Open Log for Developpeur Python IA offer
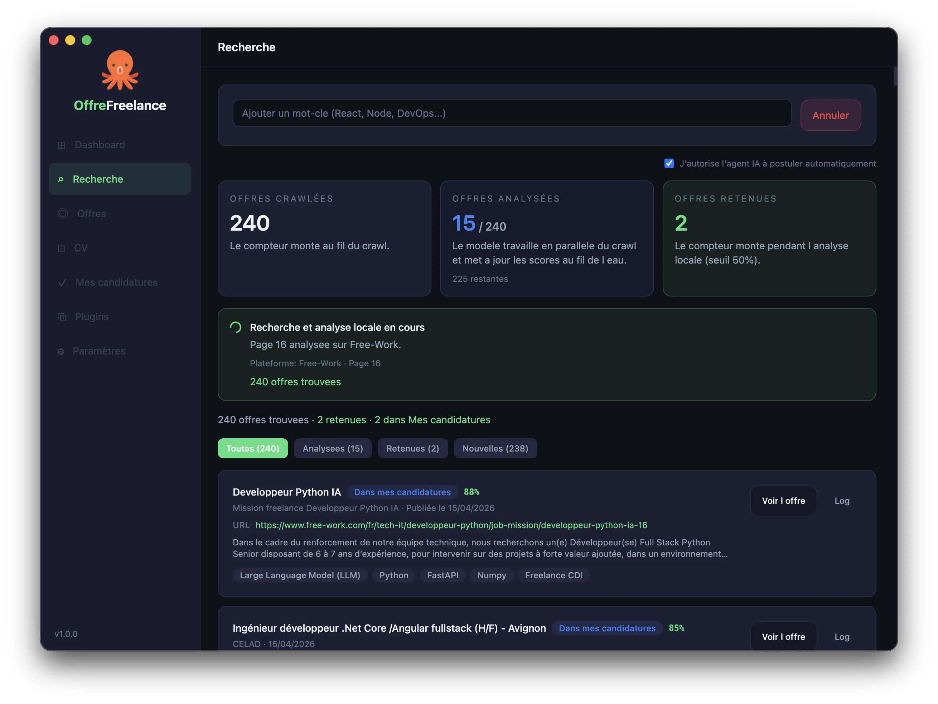The image size is (938, 704). pyautogui.click(x=842, y=501)
